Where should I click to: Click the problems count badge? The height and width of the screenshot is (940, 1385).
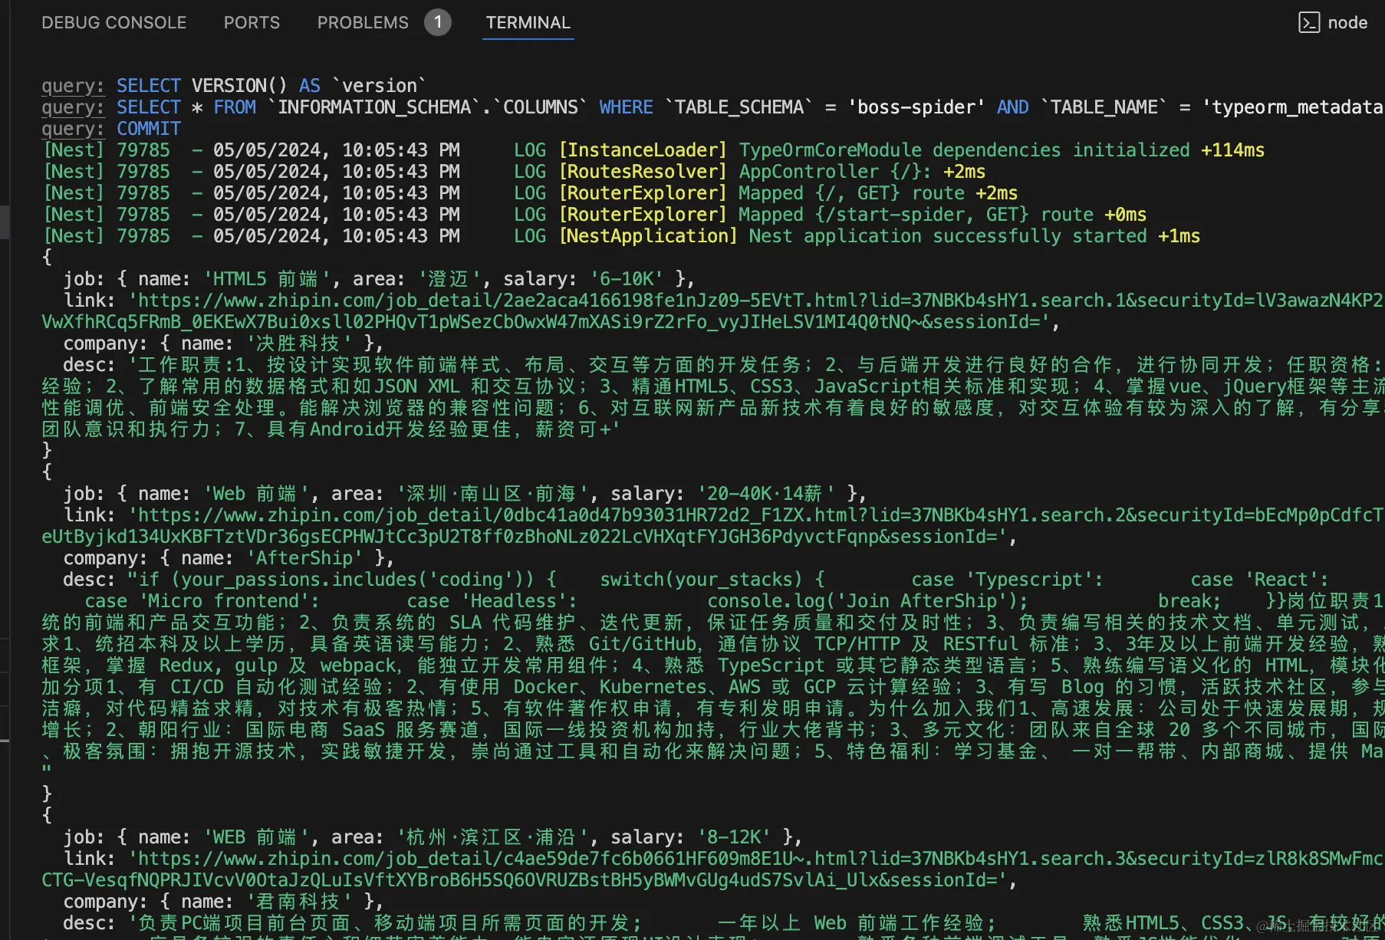438,22
